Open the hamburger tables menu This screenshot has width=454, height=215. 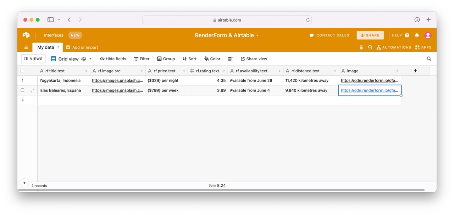click(x=26, y=47)
